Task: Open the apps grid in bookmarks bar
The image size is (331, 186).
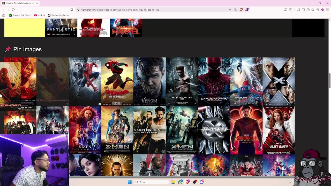Action: click(x=3, y=15)
